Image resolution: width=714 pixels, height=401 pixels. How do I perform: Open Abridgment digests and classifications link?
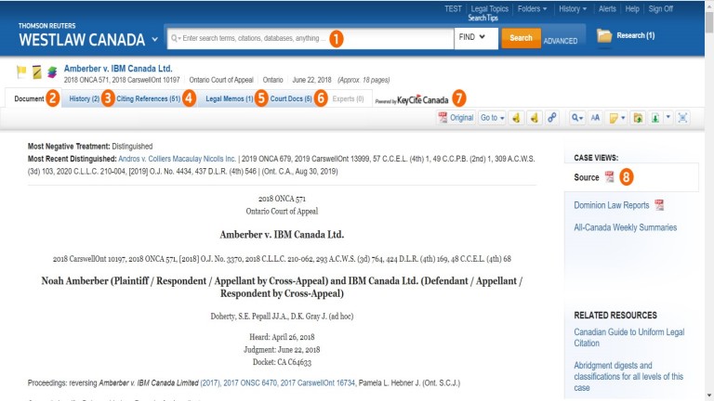point(628,377)
